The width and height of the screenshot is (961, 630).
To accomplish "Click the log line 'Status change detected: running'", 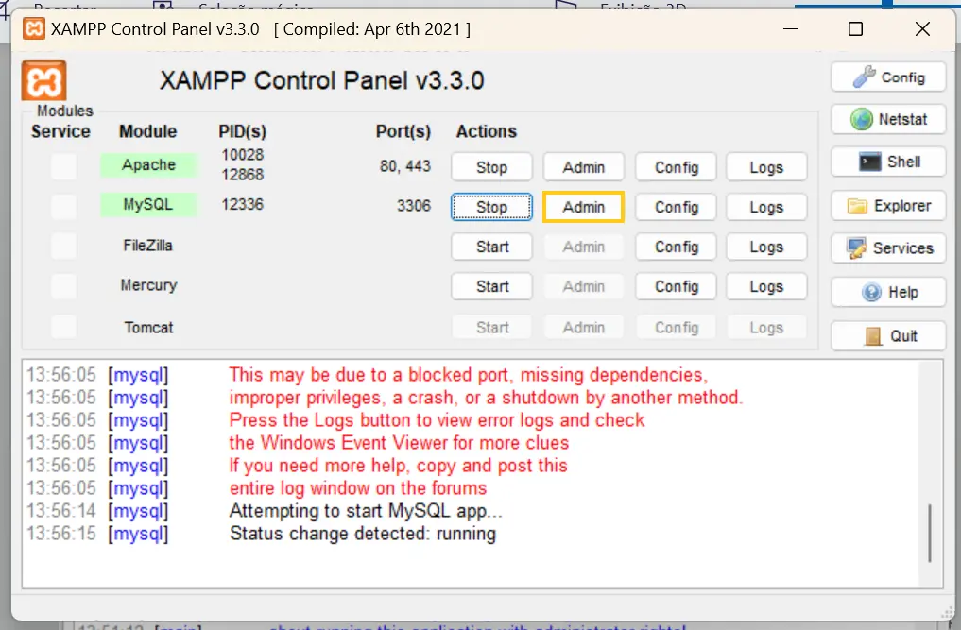I will 363,534.
